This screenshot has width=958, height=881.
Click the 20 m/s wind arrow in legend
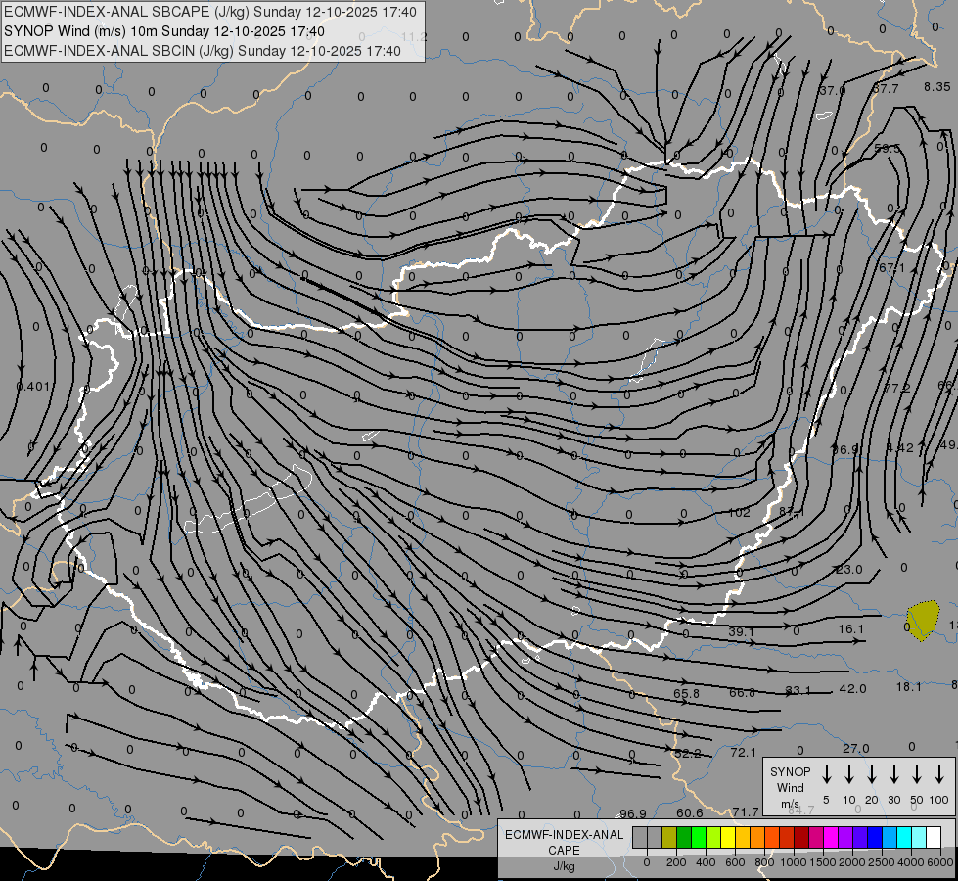pyautogui.click(x=871, y=774)
